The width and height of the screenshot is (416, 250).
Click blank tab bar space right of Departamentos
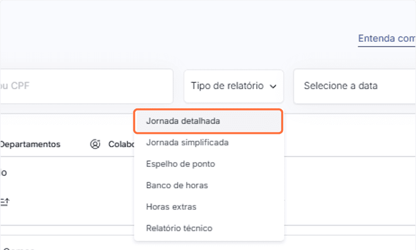click(x=75, y=144)
